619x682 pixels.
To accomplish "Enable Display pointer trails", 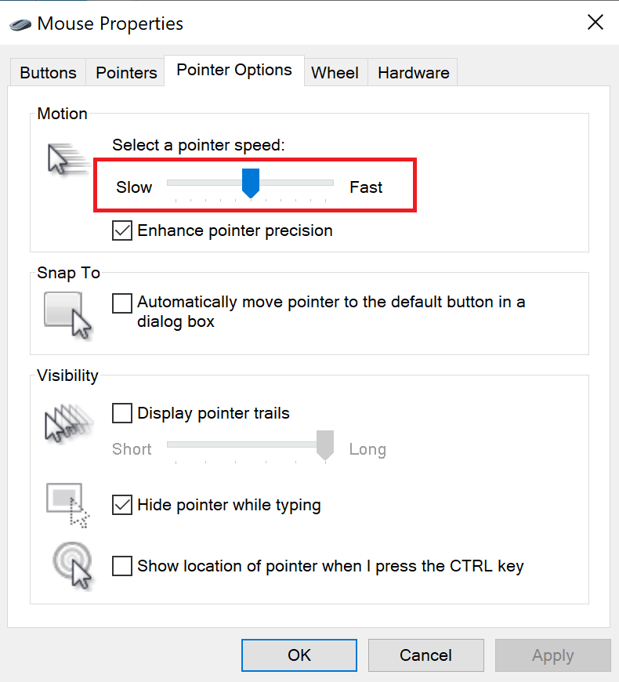I will click(122, 413).
